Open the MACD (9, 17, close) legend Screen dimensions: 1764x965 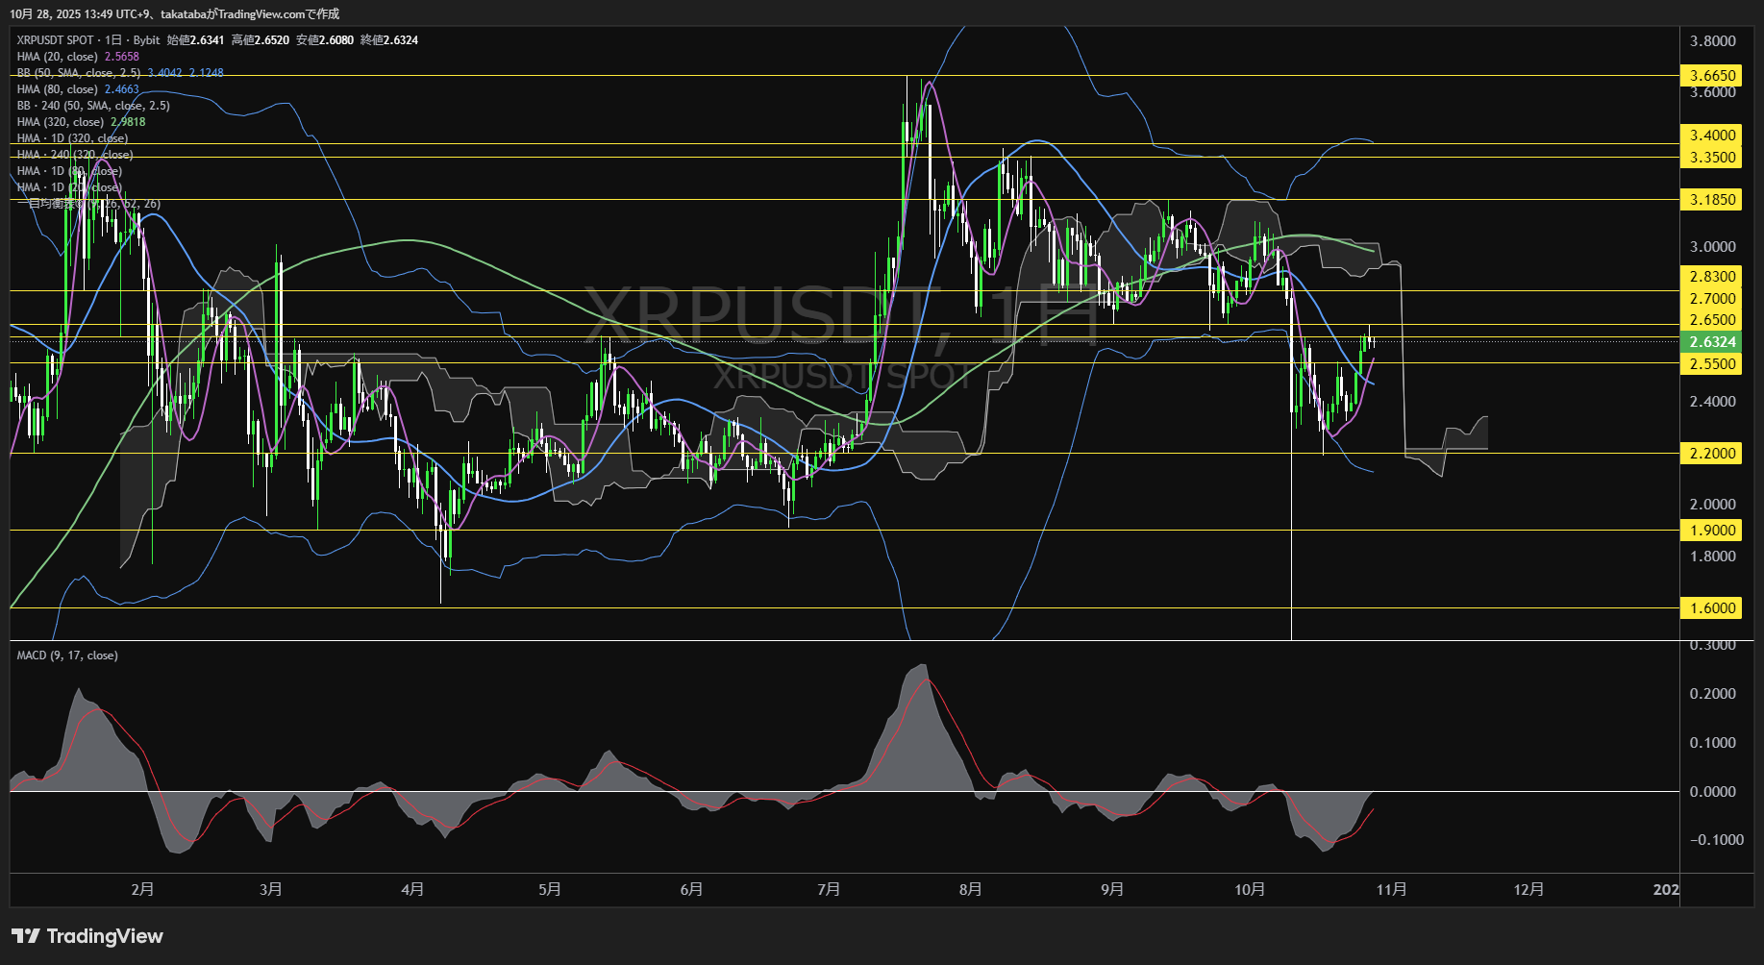coord(67,656)
